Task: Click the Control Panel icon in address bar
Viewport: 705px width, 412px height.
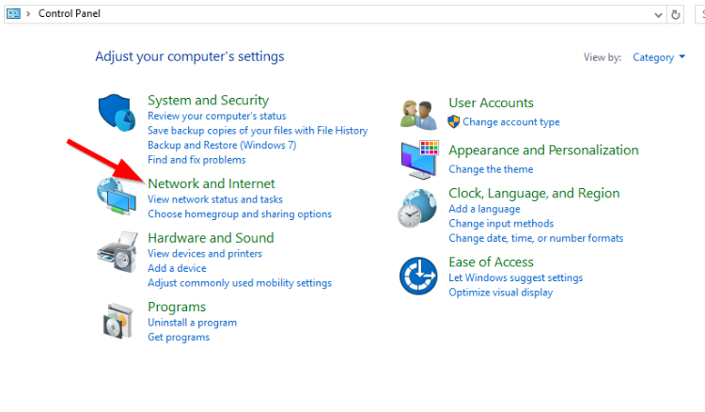Action: tap(13, 13)
